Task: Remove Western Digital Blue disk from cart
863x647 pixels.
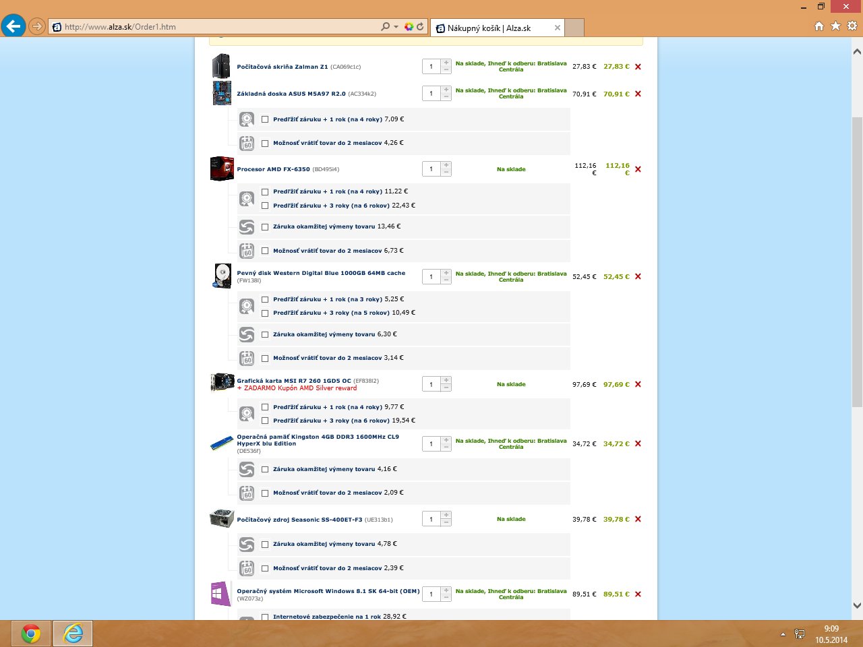Action: coord(638,276)
